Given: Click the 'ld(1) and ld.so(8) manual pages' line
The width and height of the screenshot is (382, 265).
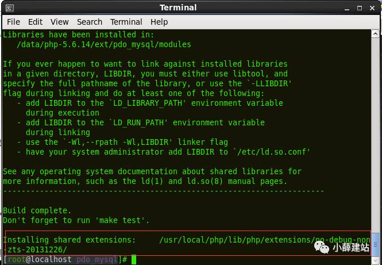Looking at the screenshot, I should click(145, 182).
